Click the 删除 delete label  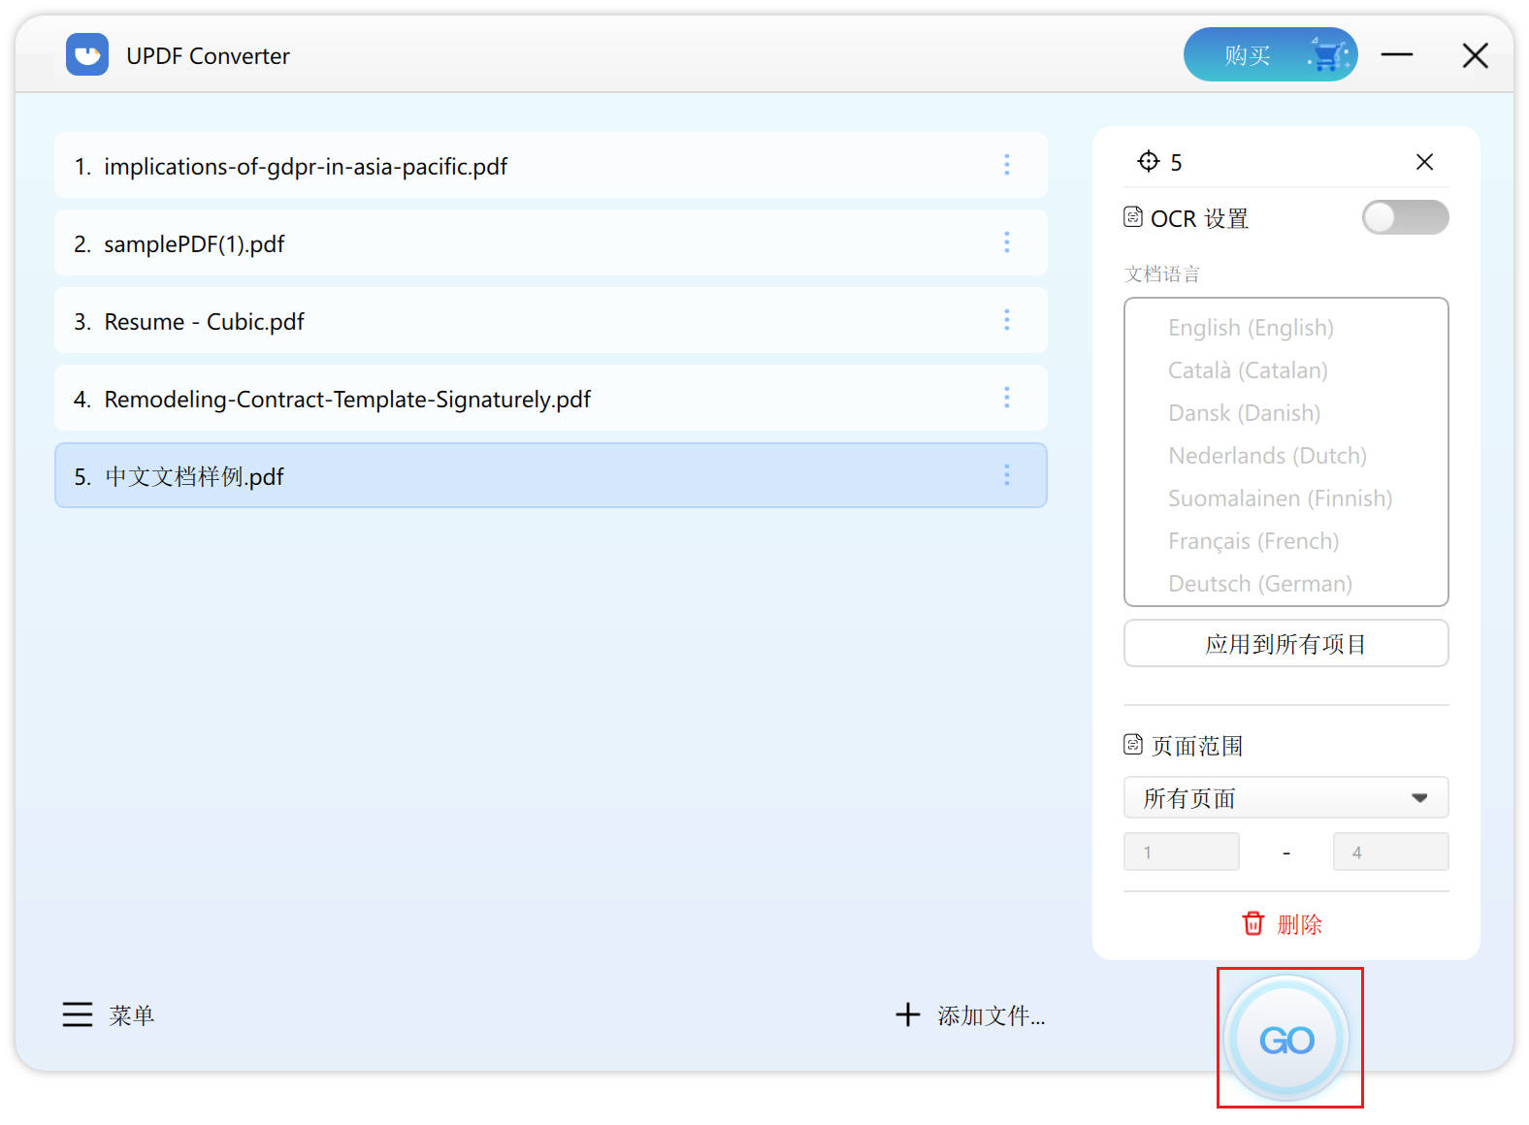click(x=1300, y=924)
